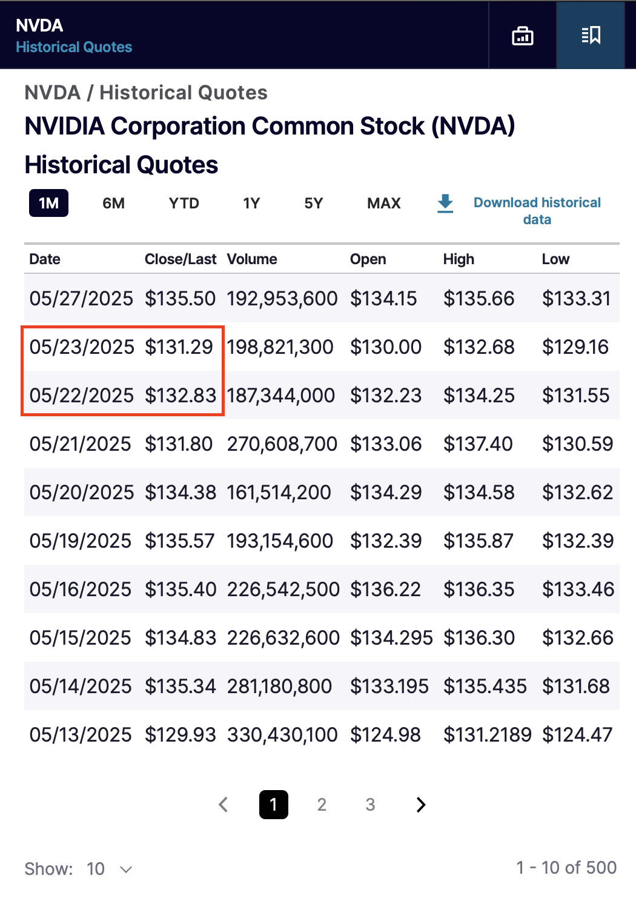Go to page 3
Image resolution: width=636 pixels, height=904 pixels.
370,805
